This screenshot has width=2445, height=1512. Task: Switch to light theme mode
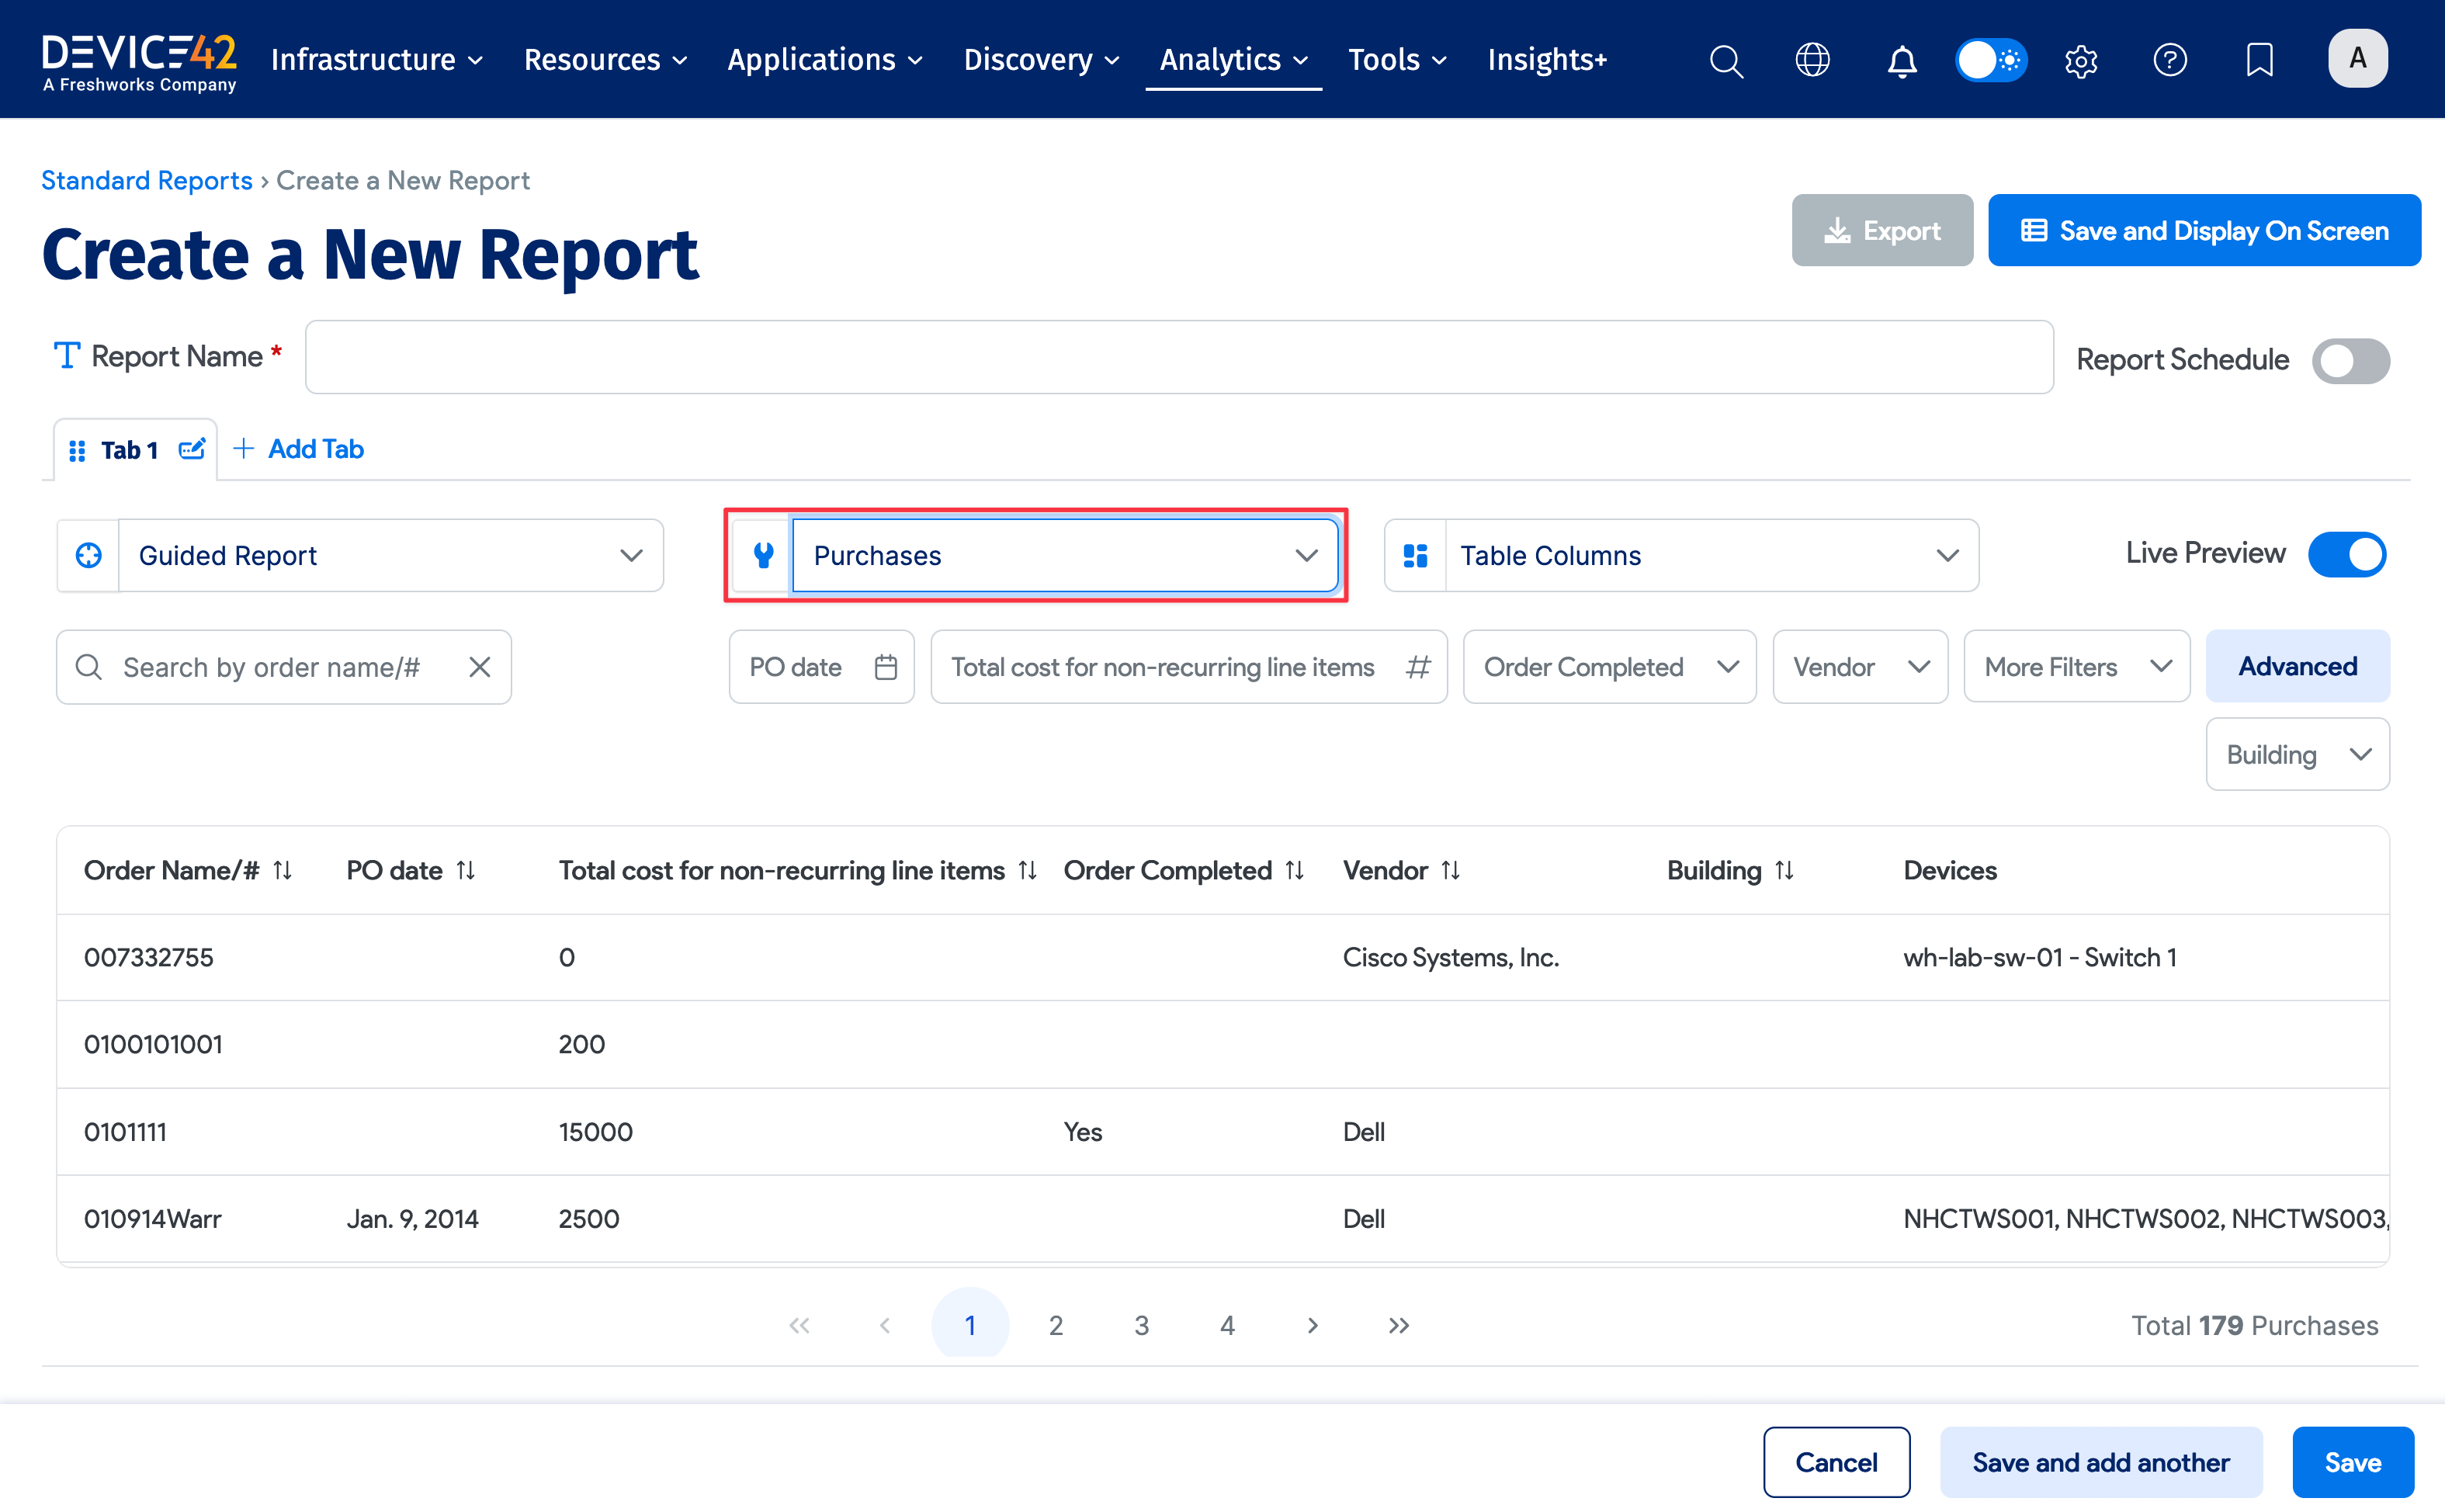pyautogui.click(x=1990, y=60)
